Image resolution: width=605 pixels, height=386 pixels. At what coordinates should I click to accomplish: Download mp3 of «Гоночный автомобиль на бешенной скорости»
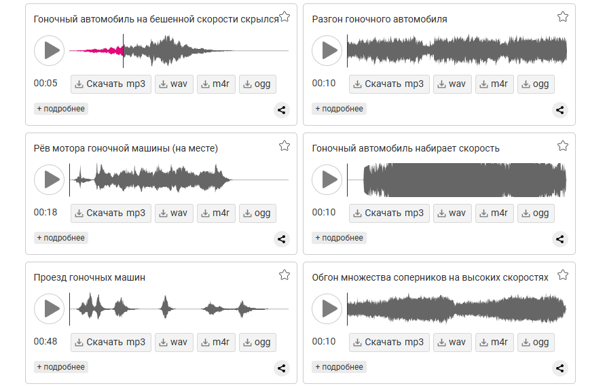tap(110, 84)
